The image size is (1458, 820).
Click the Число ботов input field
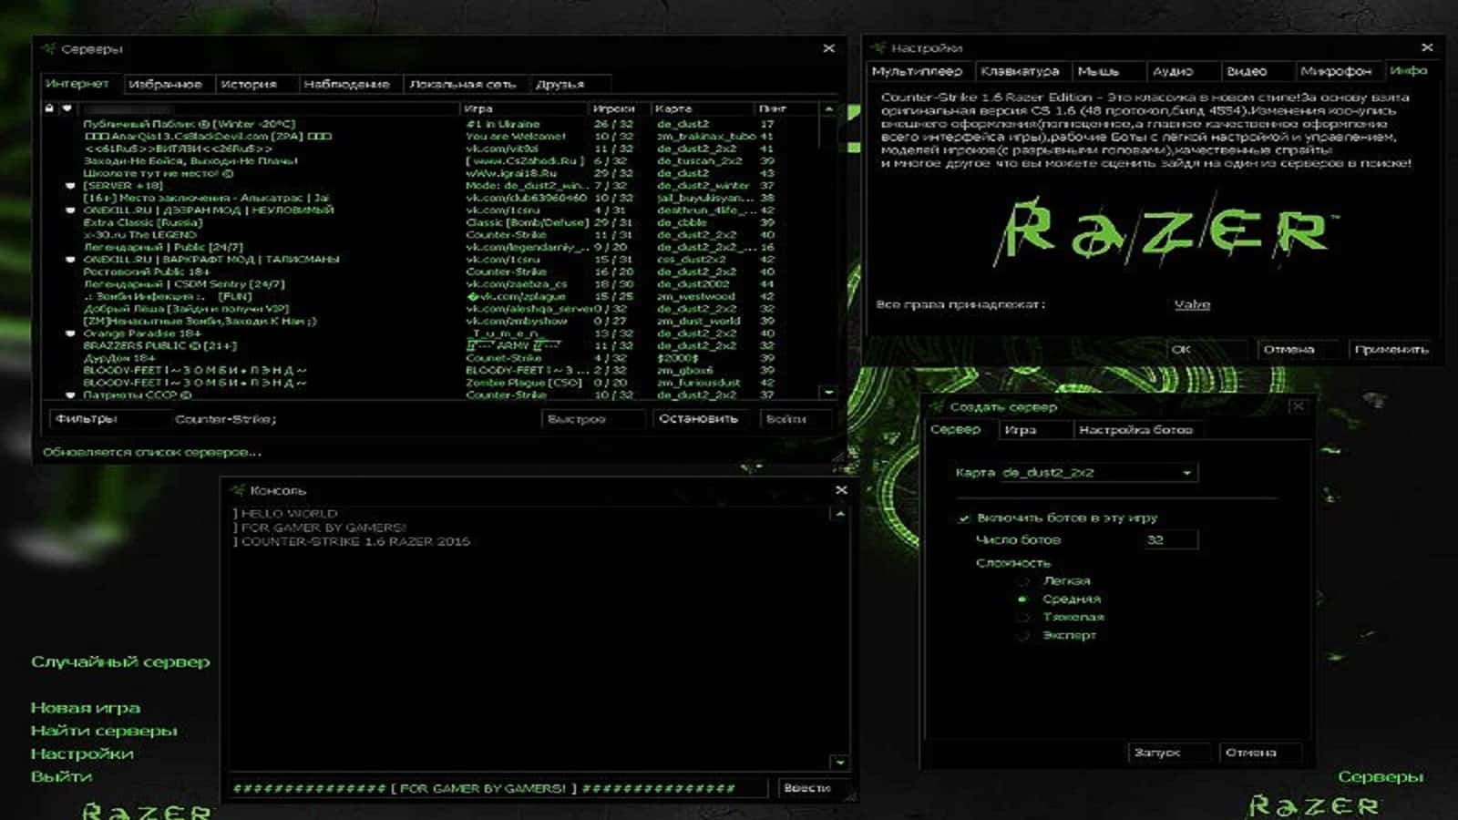tap(1170, 540)
